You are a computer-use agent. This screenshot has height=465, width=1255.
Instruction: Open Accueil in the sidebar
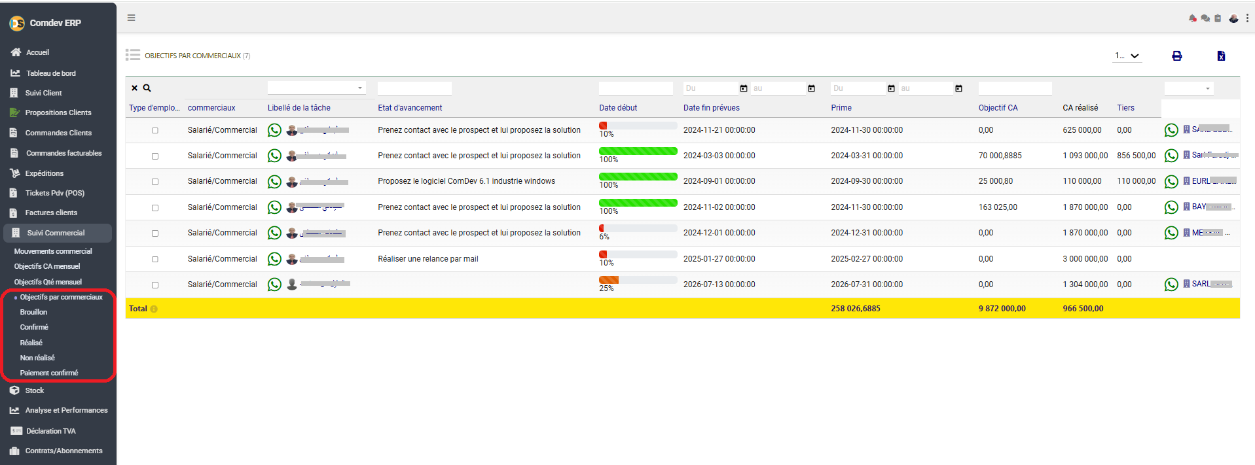[37, 52]
